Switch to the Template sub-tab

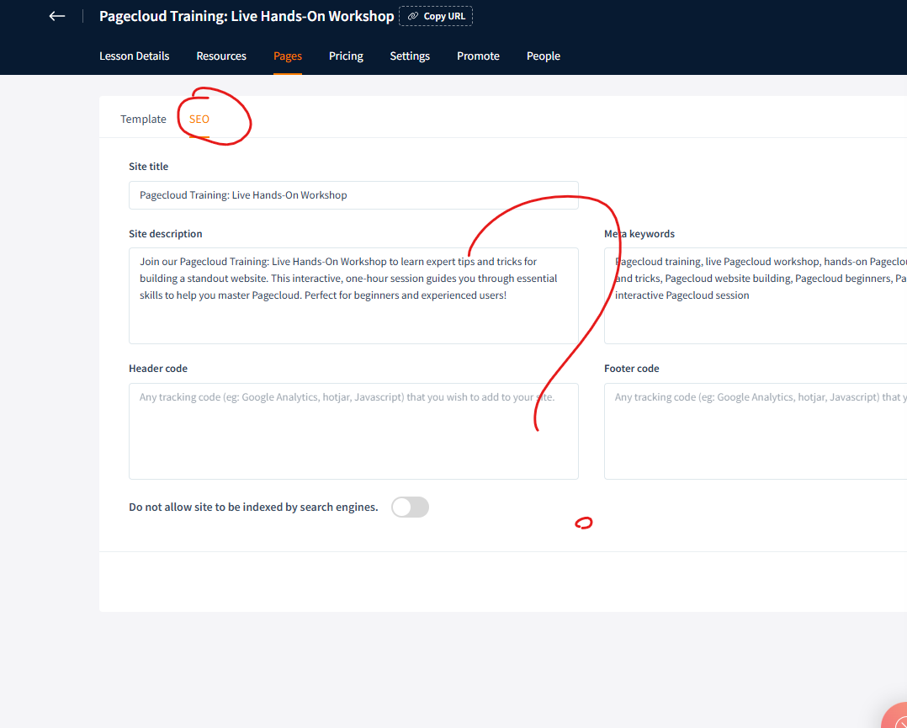point(143,119)
